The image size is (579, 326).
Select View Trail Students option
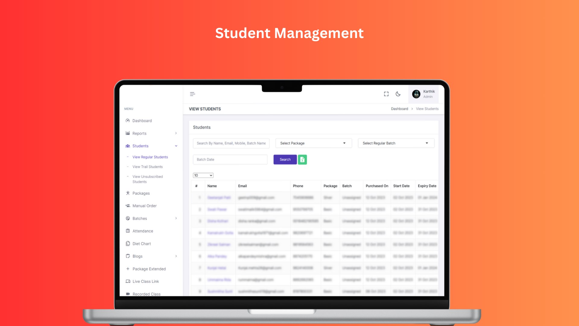[147, 166]
